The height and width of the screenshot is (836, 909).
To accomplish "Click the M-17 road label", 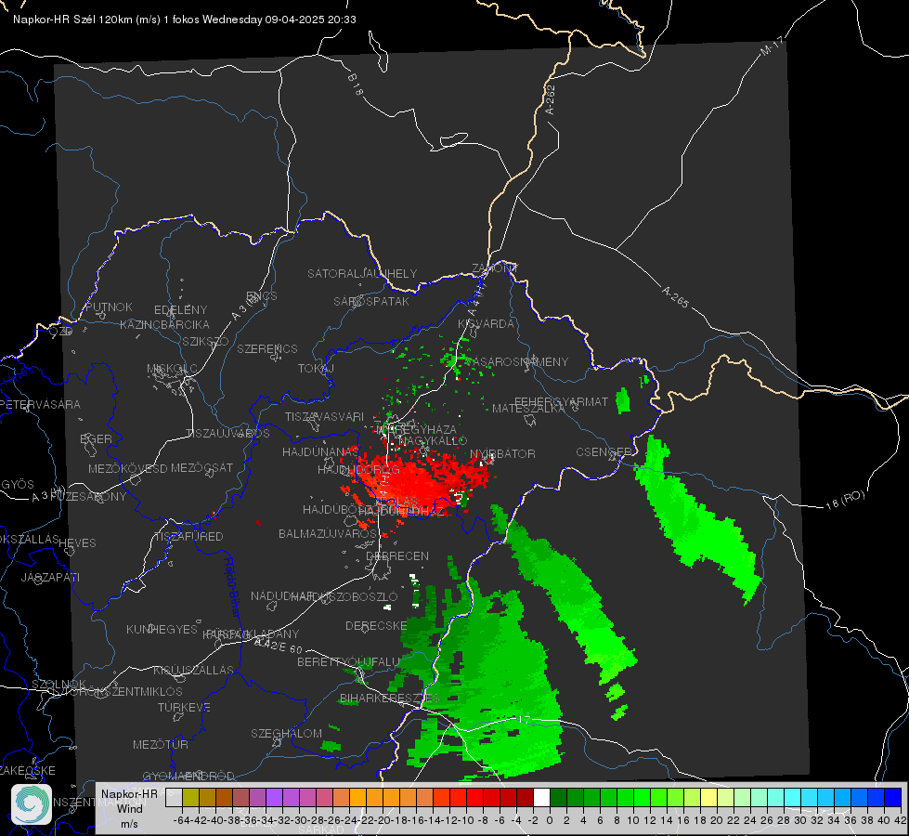I will coord(772,46).
